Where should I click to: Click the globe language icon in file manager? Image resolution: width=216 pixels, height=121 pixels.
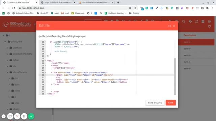pos(209,22)
